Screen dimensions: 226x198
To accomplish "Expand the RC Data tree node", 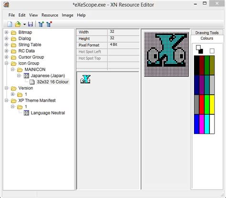I will pos(6,51).
